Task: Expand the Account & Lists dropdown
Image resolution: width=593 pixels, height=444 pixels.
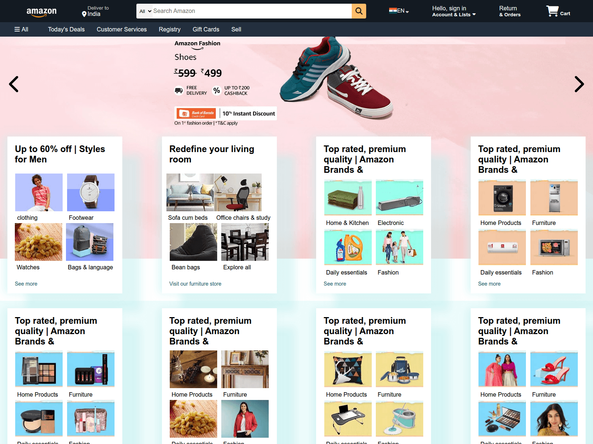Action: [x=454, y=15]
